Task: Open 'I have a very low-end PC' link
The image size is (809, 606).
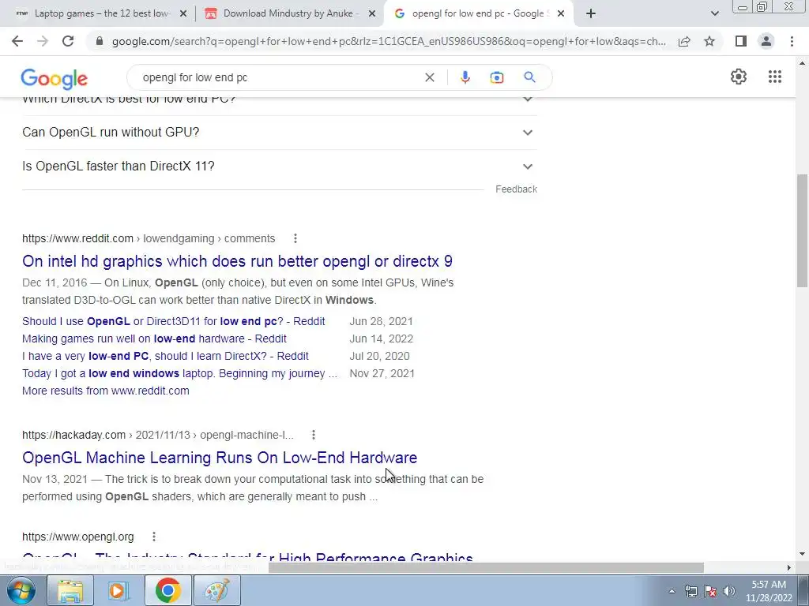Action: click(x=165, y=356)
